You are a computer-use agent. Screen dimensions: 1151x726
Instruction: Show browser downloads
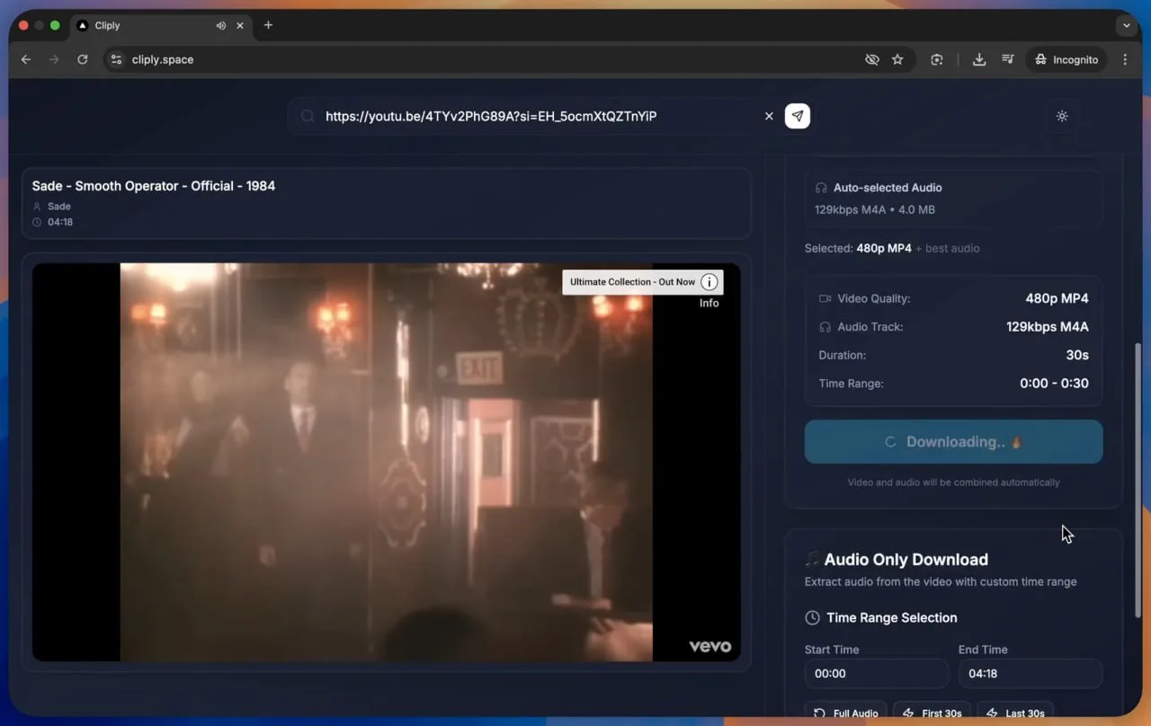point(979,59)
